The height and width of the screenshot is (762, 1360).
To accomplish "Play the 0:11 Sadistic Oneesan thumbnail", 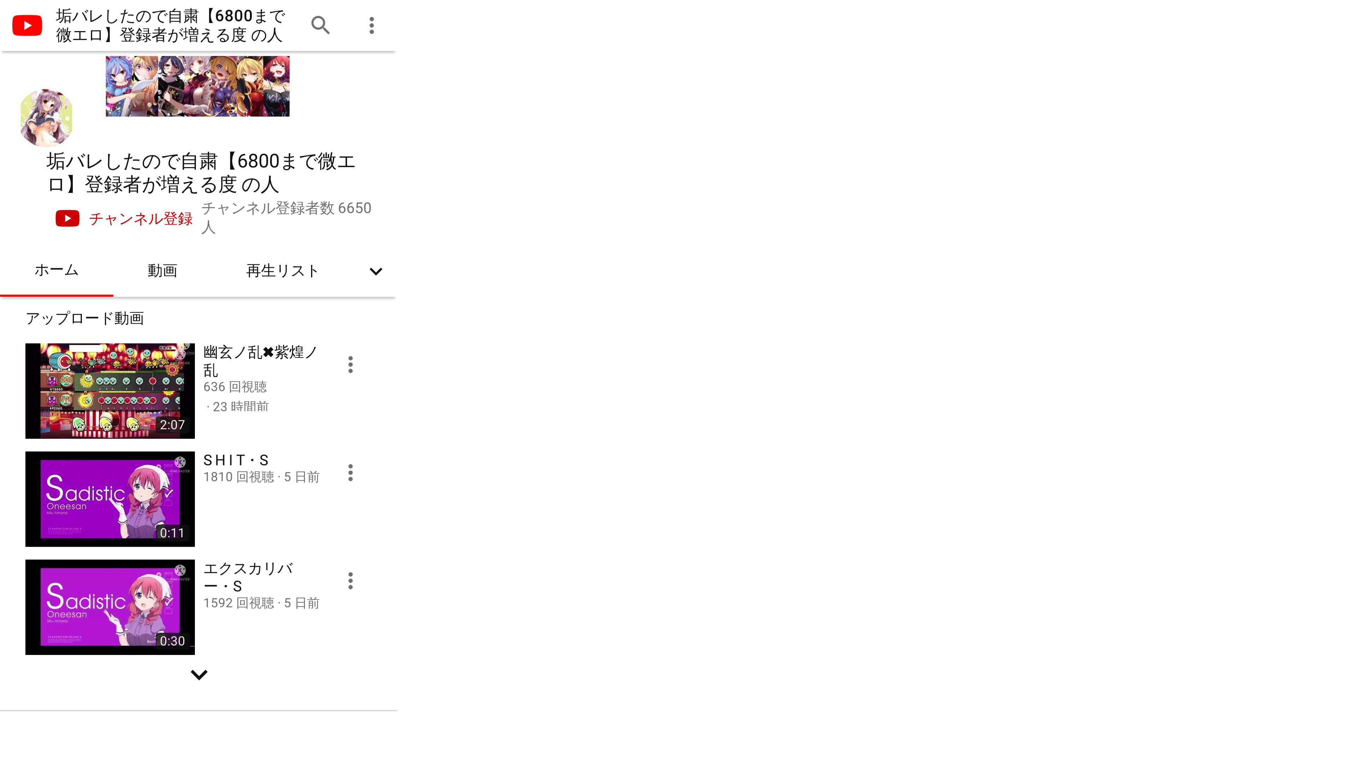I will point(110,499).
